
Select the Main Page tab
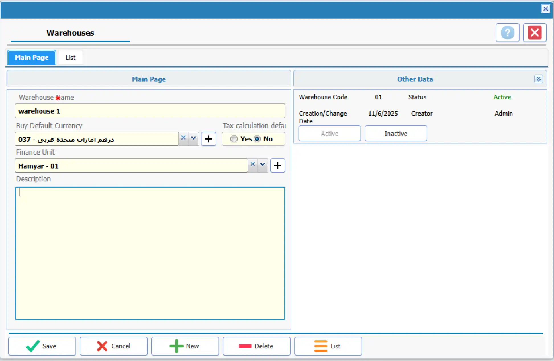pyautogui.click(x=32, y=58)
